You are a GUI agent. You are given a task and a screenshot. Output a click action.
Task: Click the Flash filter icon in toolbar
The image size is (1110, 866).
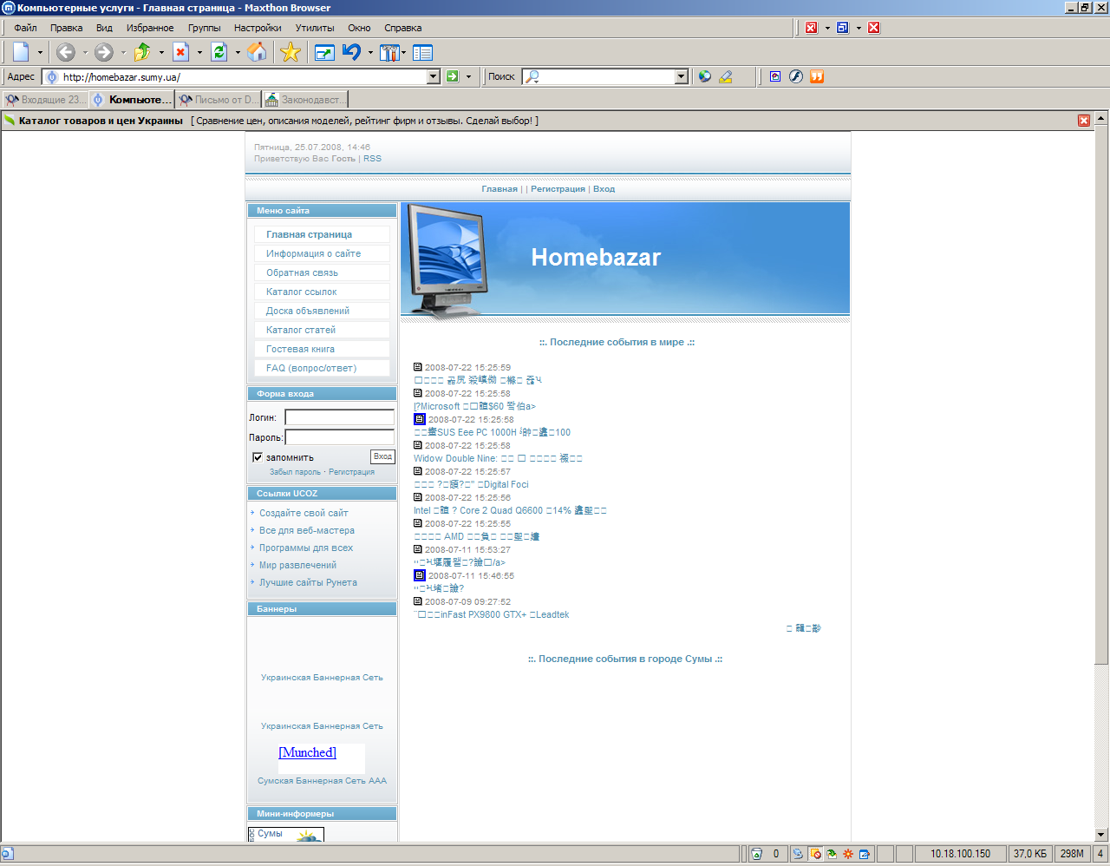[795, 76]
